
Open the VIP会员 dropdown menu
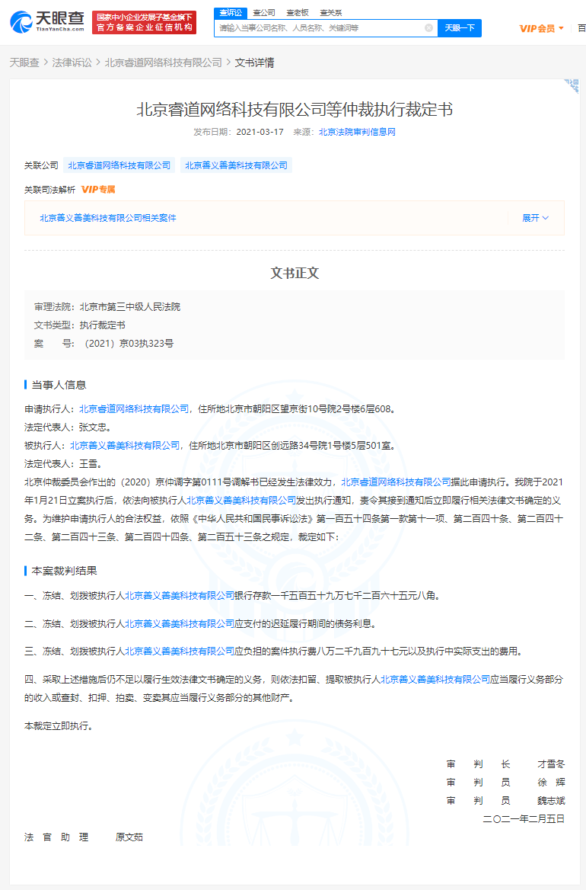click(x=541, y=28)
